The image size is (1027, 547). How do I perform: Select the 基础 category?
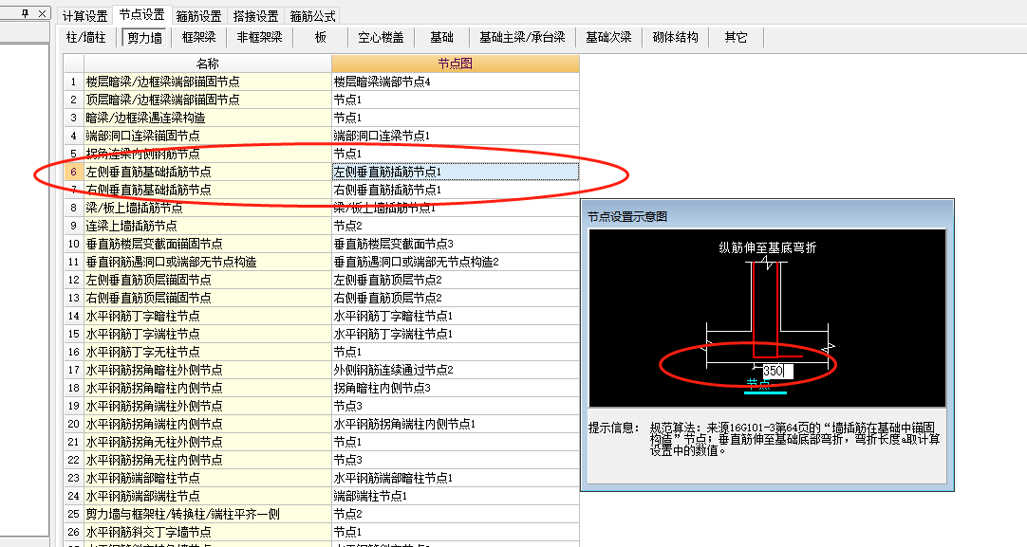point(441,37)
